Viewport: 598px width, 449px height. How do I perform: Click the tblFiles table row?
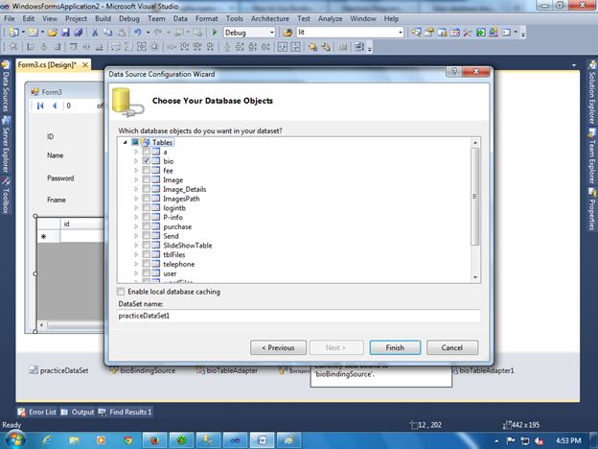[174, 254]
